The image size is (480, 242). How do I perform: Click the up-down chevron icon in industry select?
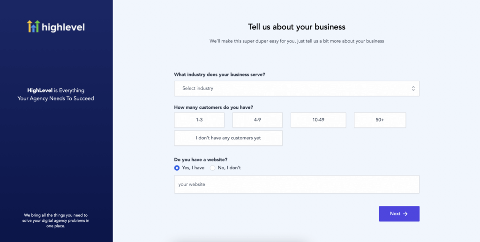click(413, 89)
